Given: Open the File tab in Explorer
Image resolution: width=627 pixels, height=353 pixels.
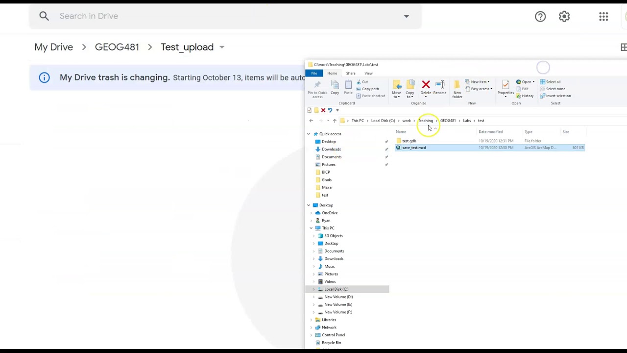Looking at the screenshot, I should 314,73.
